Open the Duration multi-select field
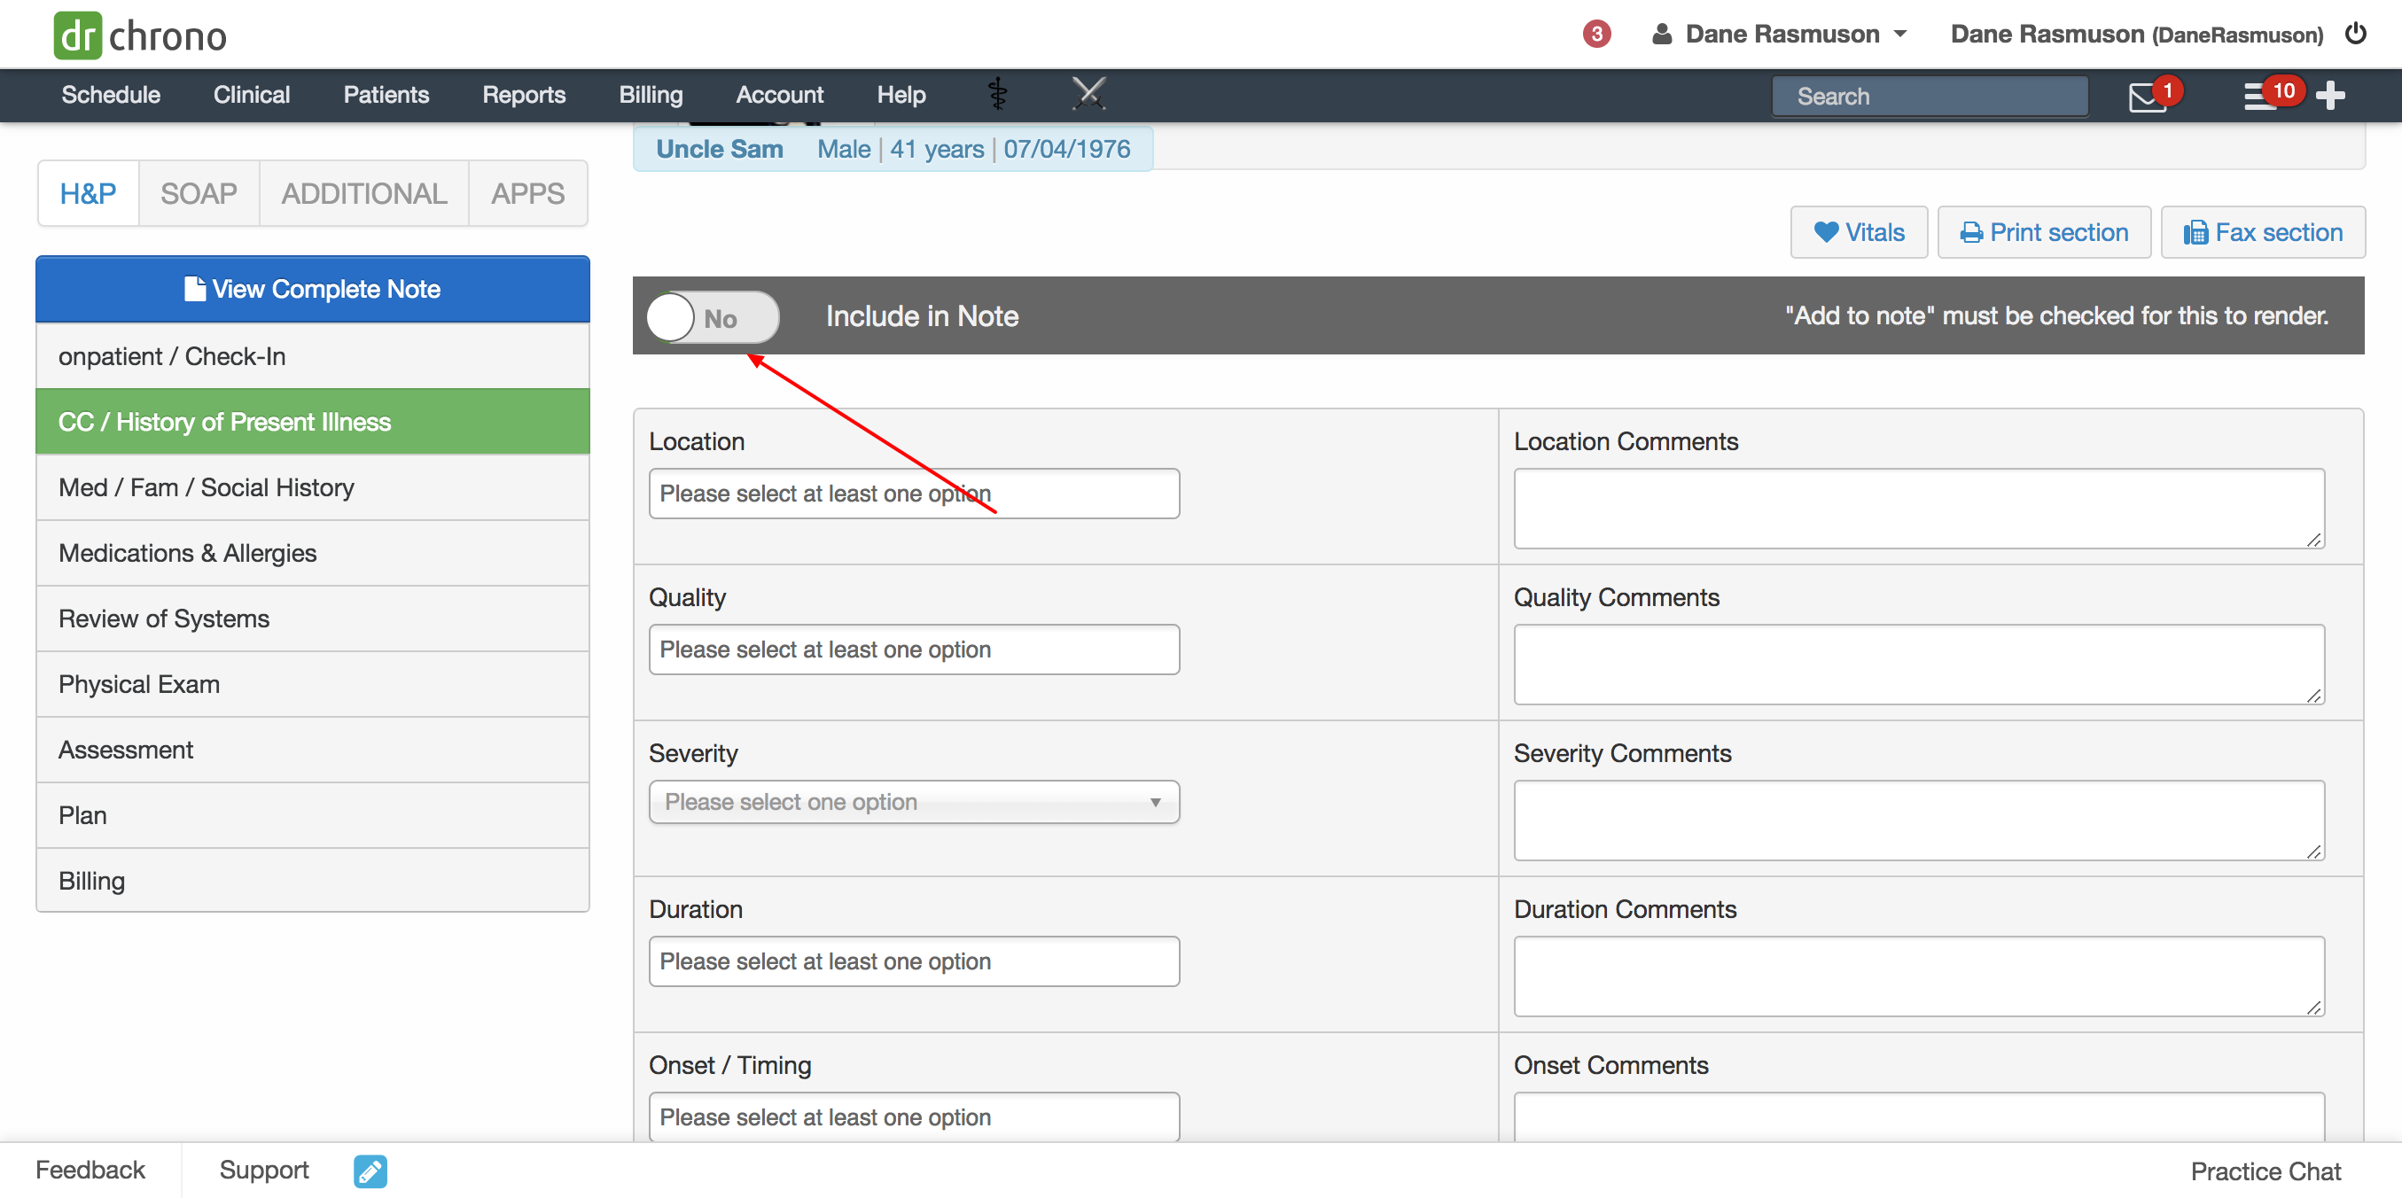 (x=914, y=961)
